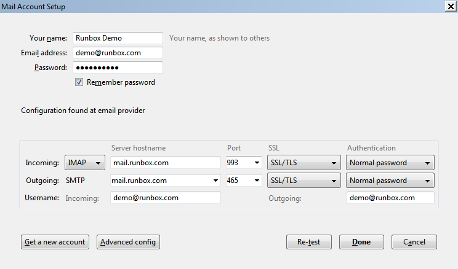Open the incoming IMAP protocol dropdown
Image resolution: width=458 pixels, height=269 pixels.
tap(84, 163)
